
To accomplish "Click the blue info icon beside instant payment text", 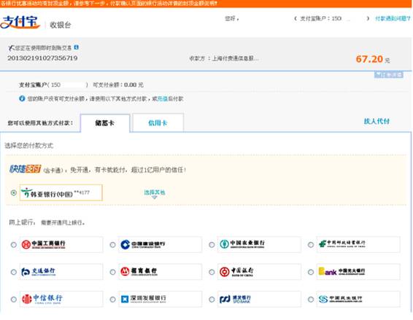I will tap(77, 47).
